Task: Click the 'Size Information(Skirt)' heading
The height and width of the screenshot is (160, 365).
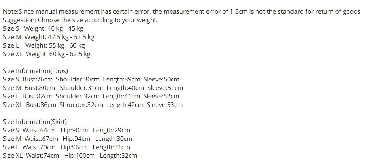Action: tap(35, 122)
